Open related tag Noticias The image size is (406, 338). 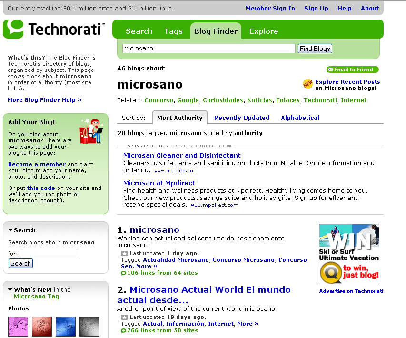point(259,100)
